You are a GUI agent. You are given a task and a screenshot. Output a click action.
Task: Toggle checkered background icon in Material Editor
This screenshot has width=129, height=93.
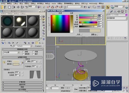(x=43, y=22)
